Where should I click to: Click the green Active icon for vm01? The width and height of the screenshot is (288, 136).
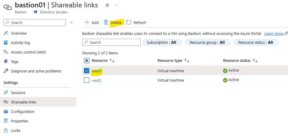(225, 71)
